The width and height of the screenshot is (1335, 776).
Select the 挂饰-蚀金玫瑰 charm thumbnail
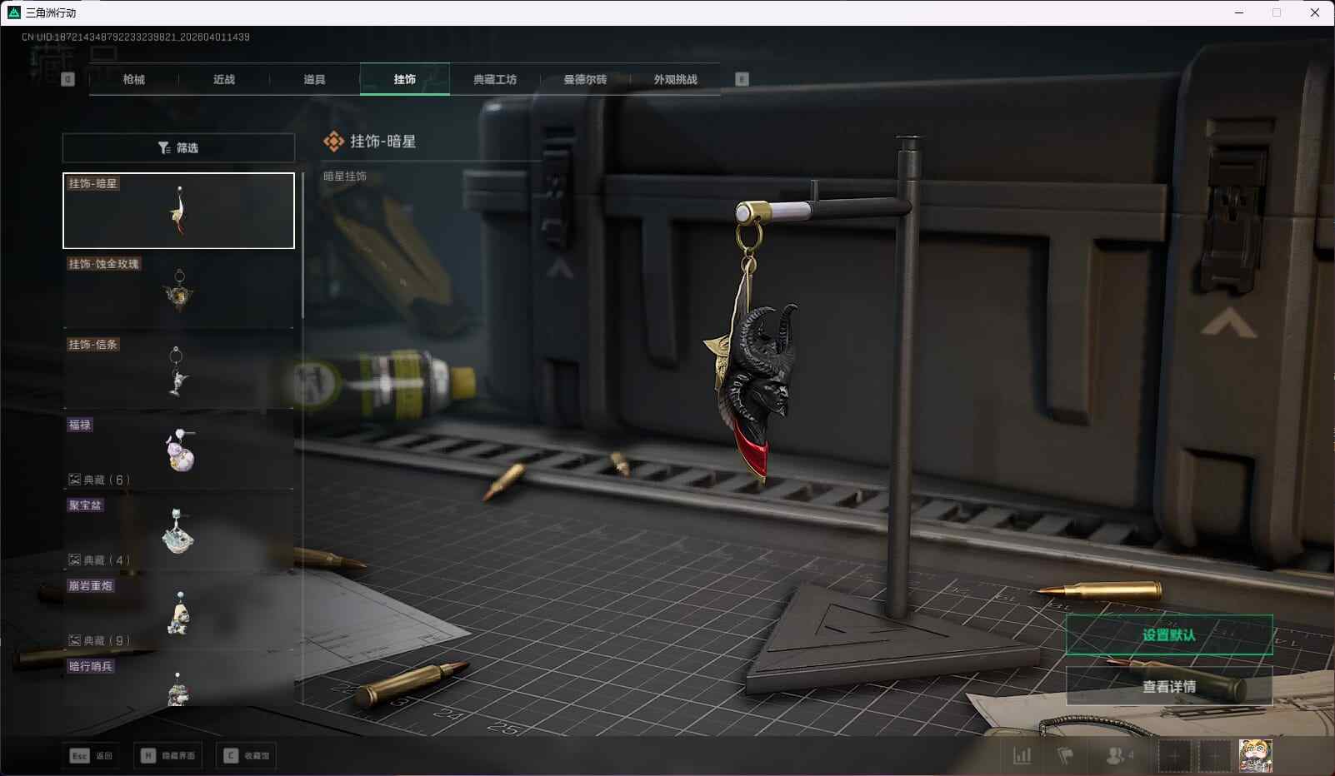pos(178,290)
